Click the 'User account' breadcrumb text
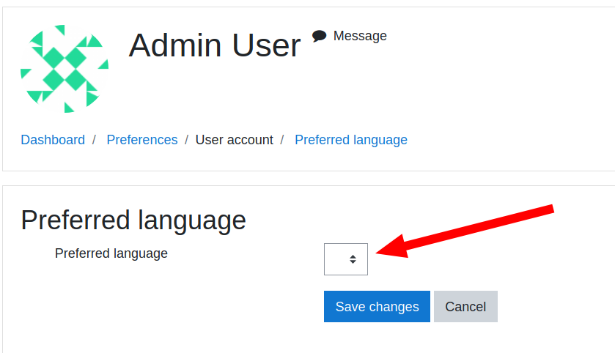 pyautogui.click(x=234, y=140)
